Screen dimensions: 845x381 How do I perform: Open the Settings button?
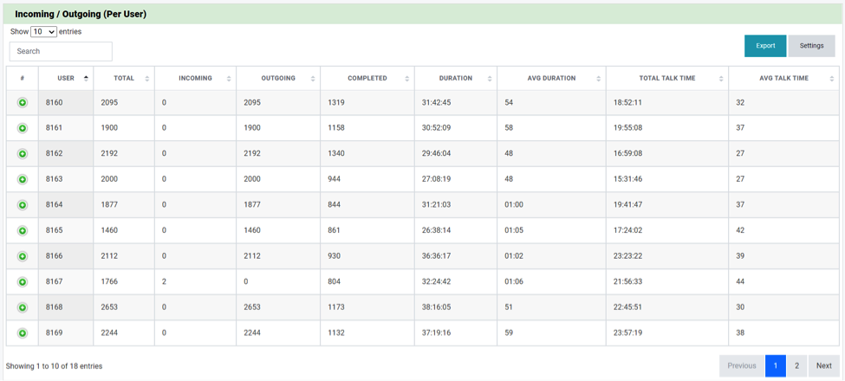[811, 46]
